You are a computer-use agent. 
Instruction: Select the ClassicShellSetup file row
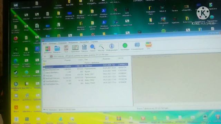click(85, 72)
